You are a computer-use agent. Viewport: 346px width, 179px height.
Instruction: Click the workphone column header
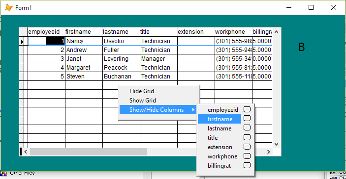tap(233, 32)
